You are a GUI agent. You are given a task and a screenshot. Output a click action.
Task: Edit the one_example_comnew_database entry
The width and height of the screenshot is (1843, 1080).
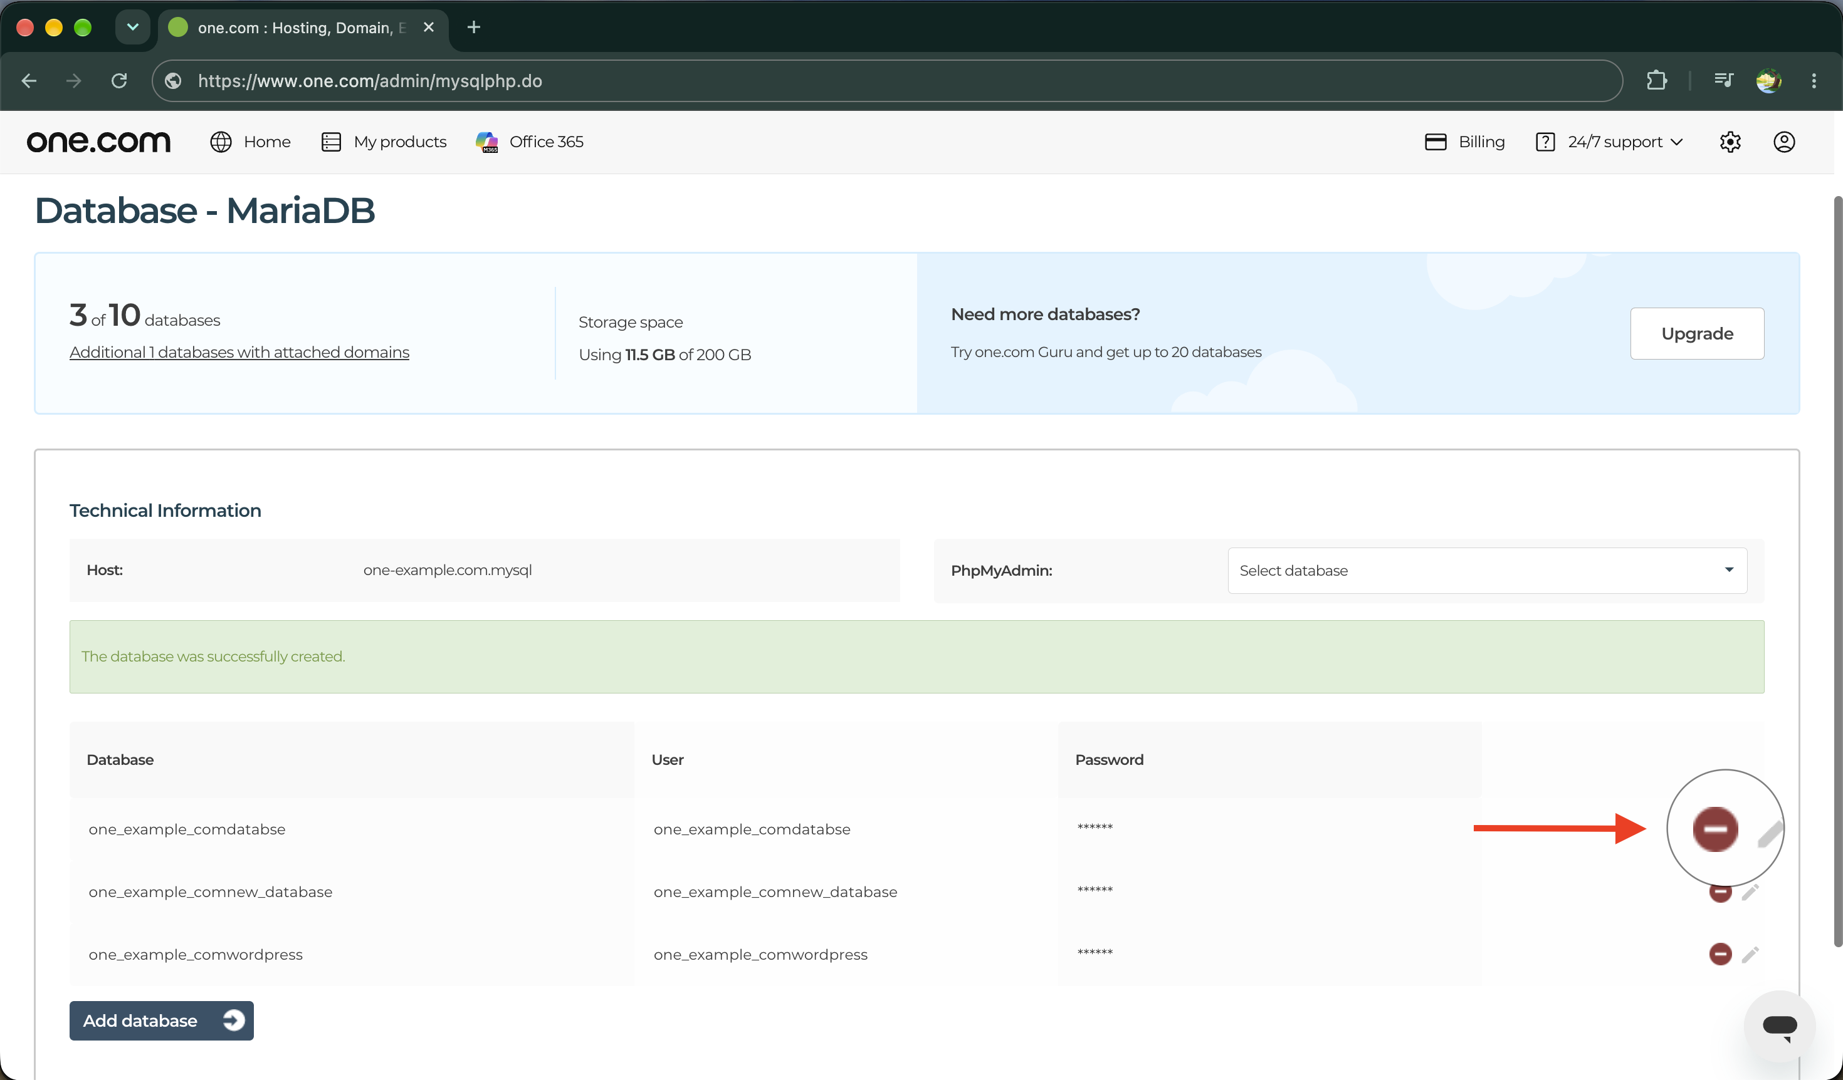[1750, 891]
